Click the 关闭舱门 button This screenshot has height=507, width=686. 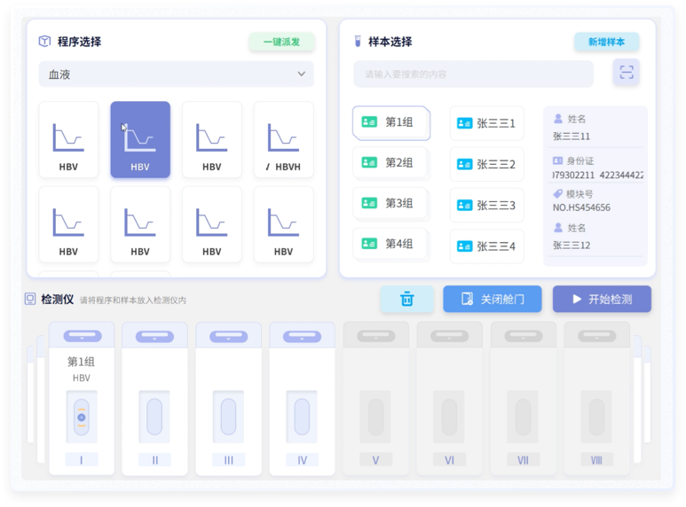point(493,300)
